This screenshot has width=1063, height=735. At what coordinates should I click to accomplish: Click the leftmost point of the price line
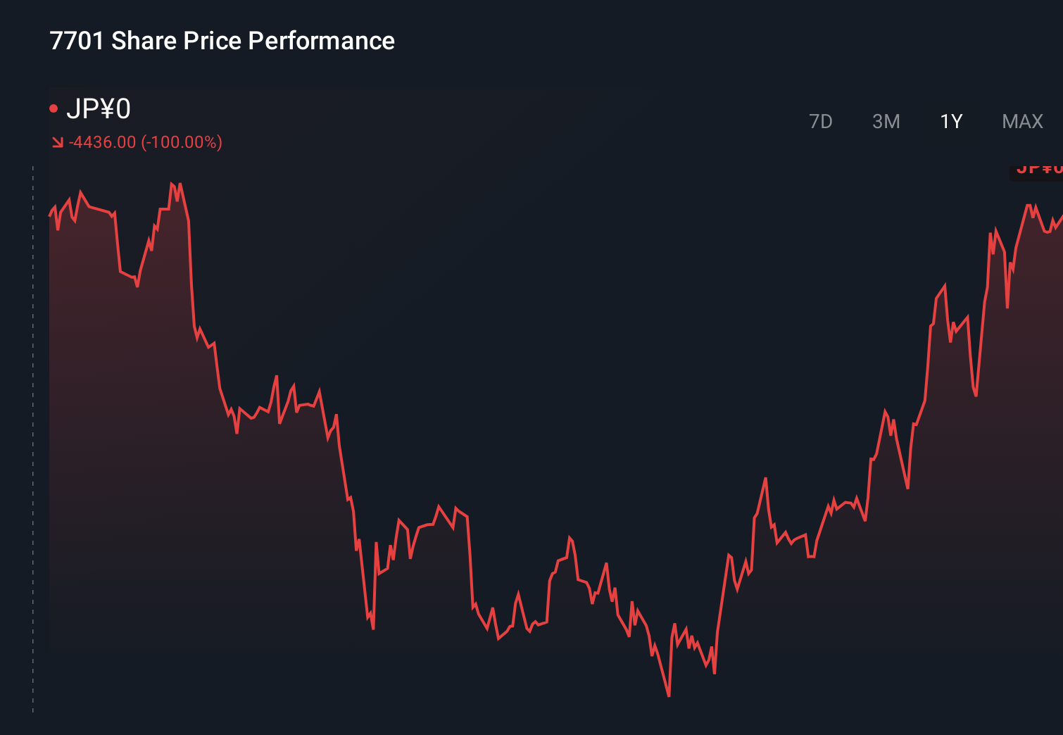[49, 215]
